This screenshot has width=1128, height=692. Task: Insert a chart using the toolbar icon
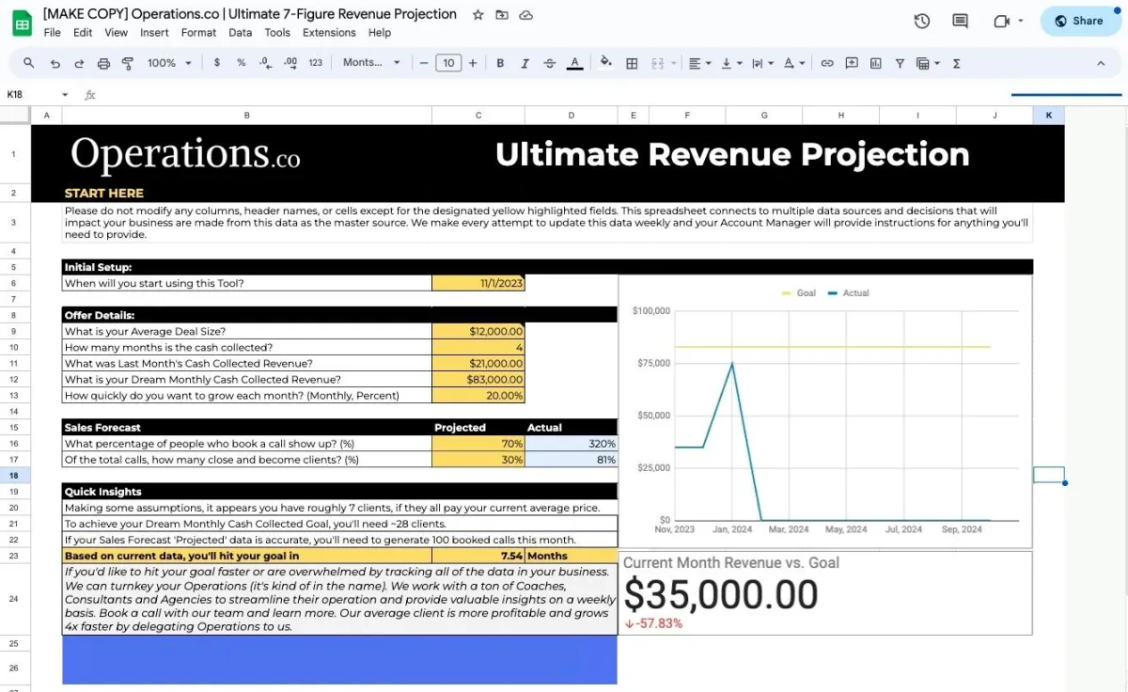876,63
